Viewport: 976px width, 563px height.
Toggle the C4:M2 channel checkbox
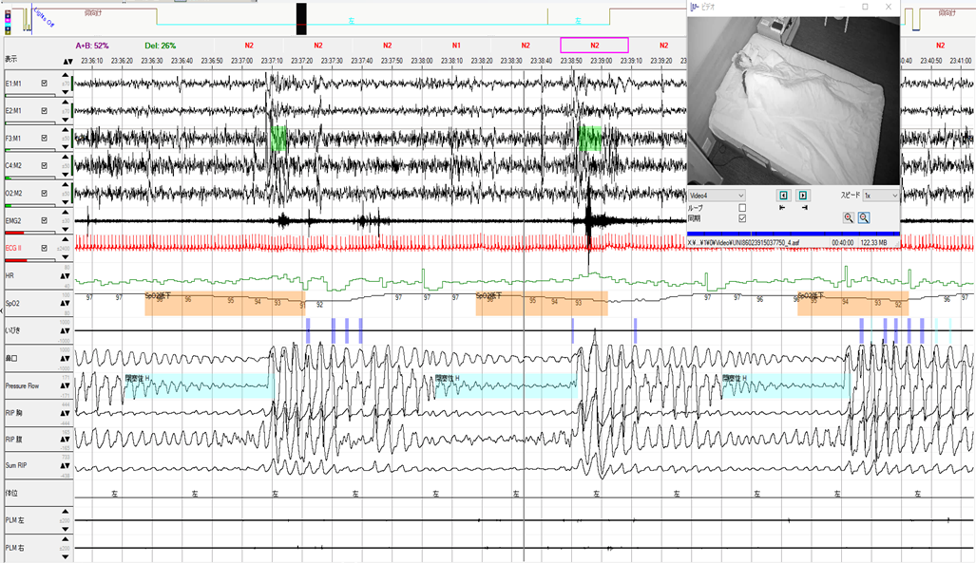point(45,166)
